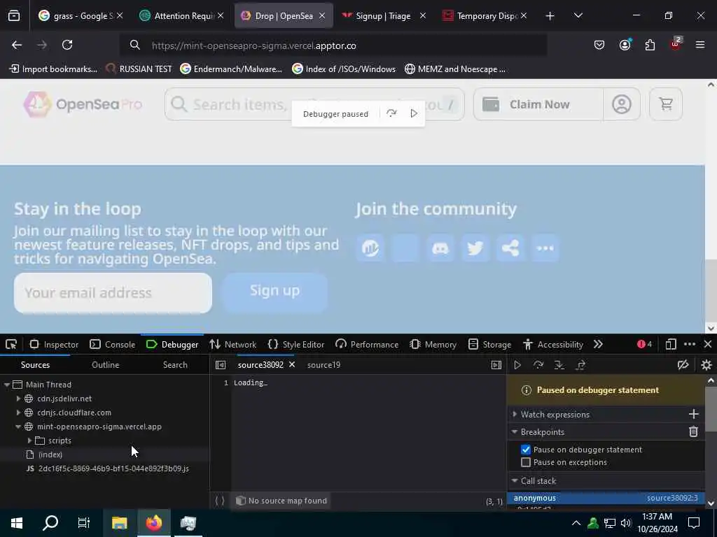Open the OpenSea shopping cart

click(x=666, y=104)
